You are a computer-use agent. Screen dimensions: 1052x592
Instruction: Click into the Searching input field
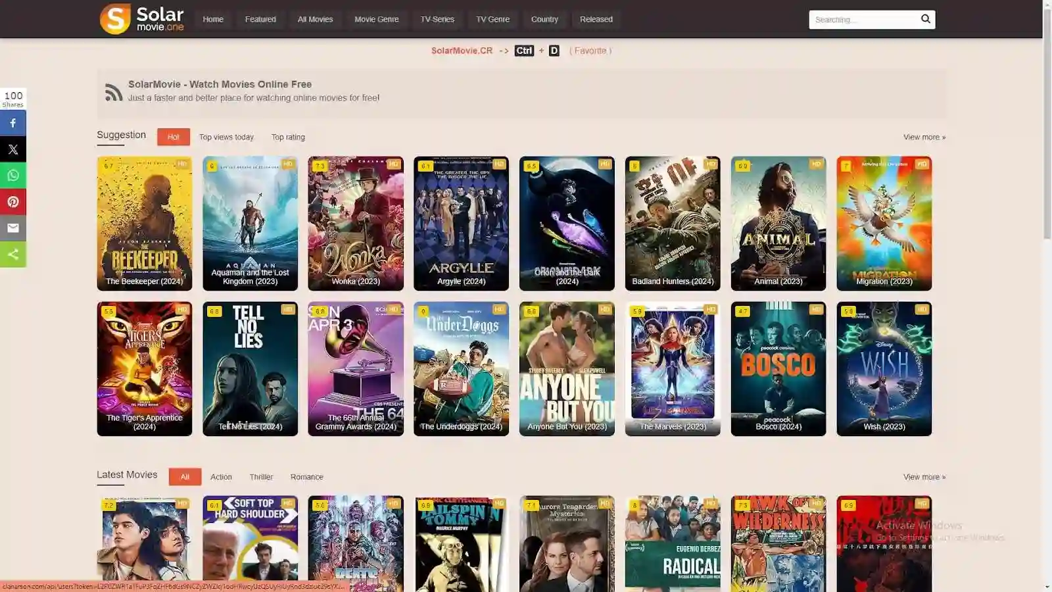coord(863,20)
